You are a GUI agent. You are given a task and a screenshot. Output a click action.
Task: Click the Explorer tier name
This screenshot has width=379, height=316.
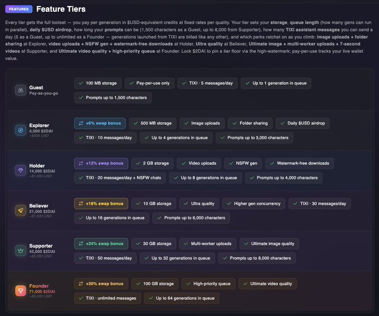(39, 125)
